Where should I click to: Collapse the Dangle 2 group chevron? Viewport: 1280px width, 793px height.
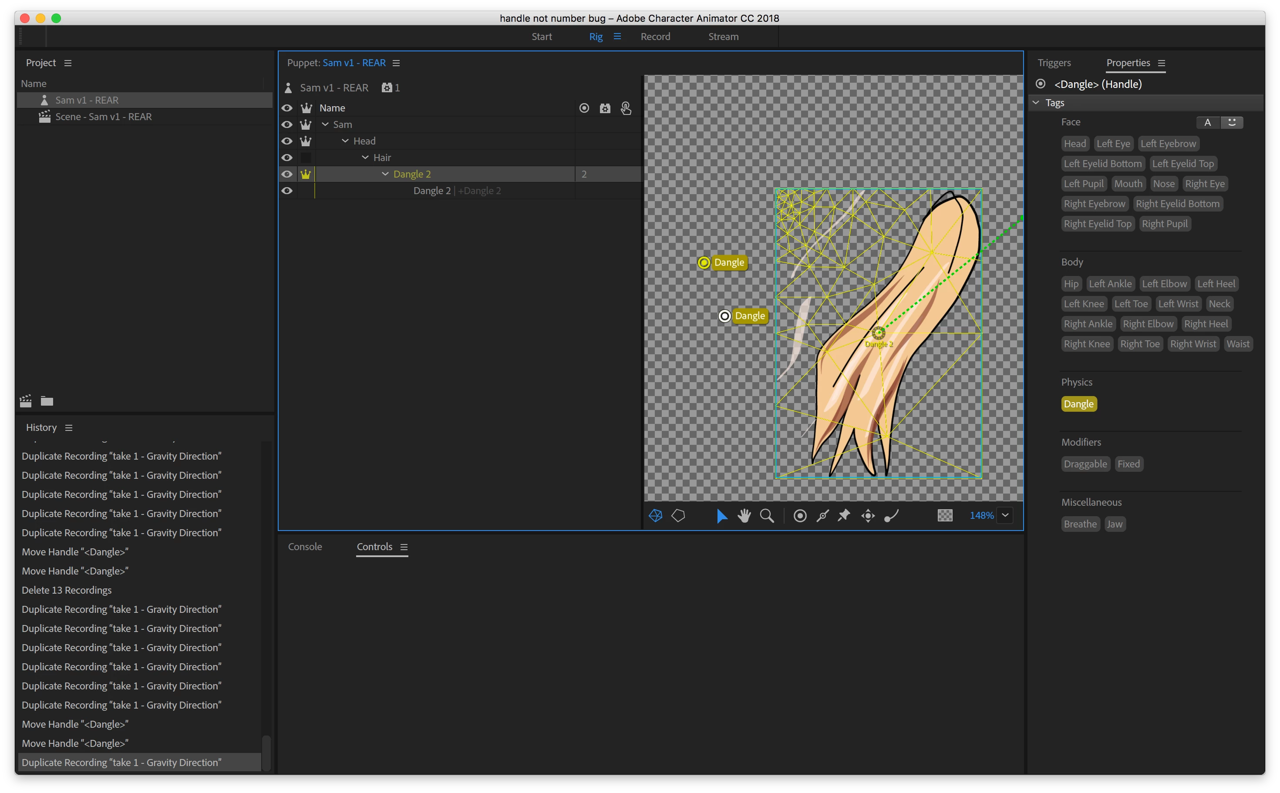pyautogui.click(x=385, y=174)
